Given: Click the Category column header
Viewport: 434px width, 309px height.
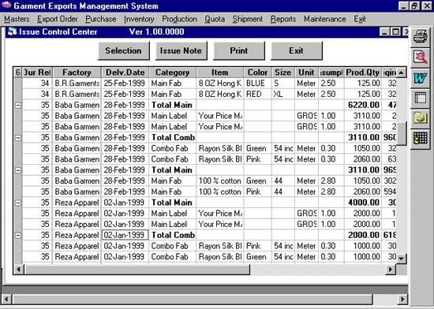Looking at the screenshot, I should pyautogui.click(x=173, y=73).
